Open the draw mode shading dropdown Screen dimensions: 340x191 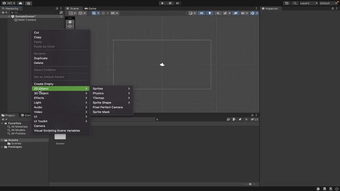(x=192, y=13)
